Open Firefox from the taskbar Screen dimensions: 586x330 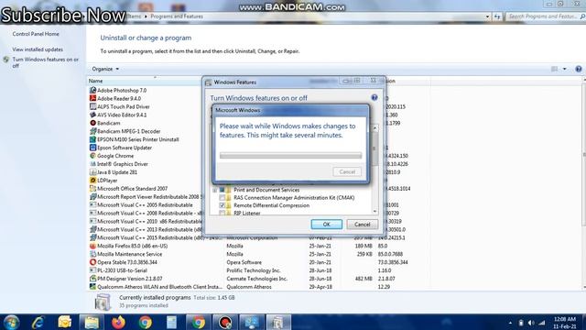pyautogui.click(x=118, y=322)
